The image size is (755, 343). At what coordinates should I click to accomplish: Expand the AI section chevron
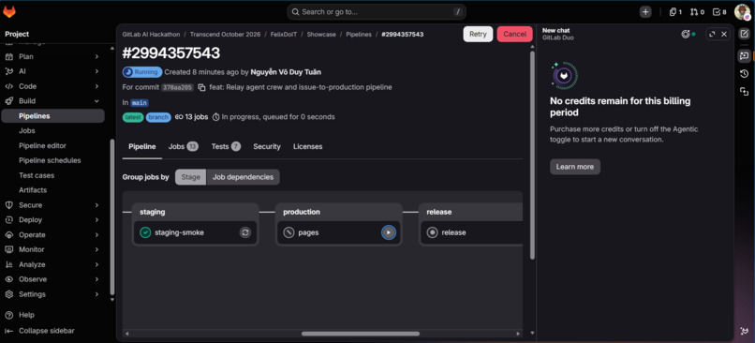[96, 72]
